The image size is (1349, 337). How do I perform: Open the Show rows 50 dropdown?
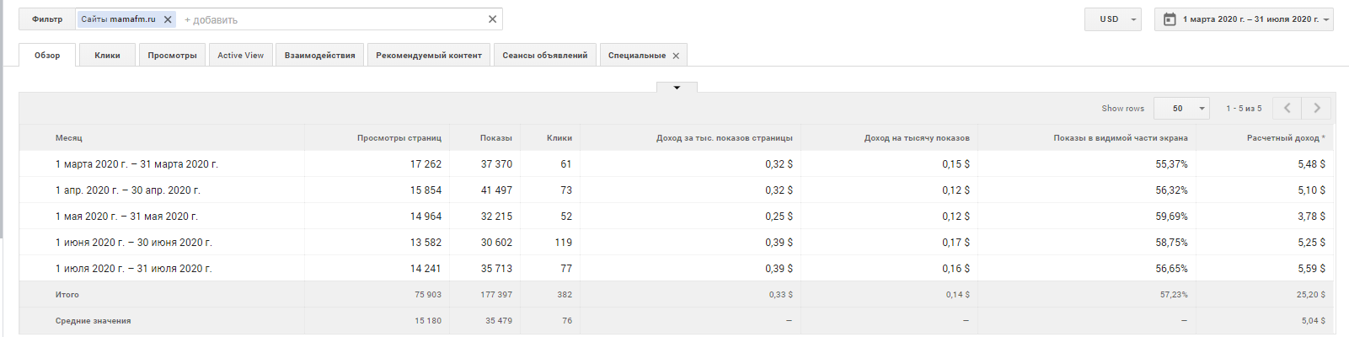(x=1181, y=108)
